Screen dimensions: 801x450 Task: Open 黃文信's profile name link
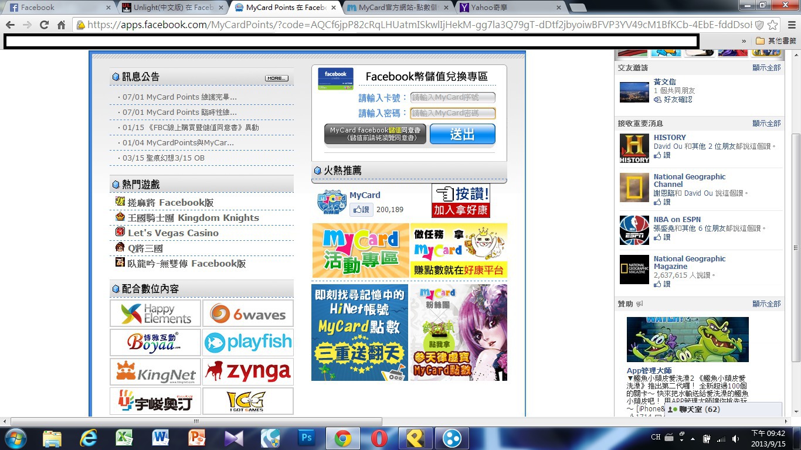pyautogui.click(x=665, y=82)
